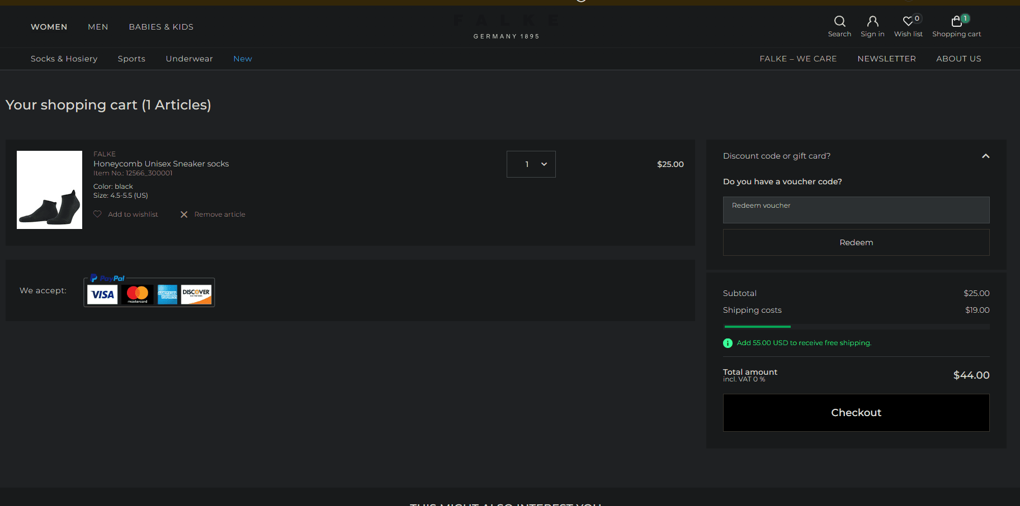Image resolution: width=1020 pixels, height=506 pixels.
Task: Open Honeycomb Unisex Sneaker socks product link
Action: click(x=161, y=164)
